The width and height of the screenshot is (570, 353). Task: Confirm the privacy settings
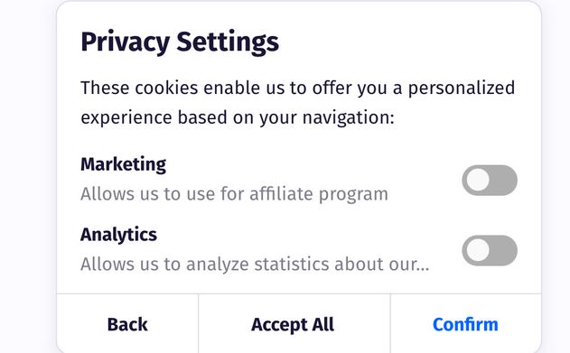pos(466,324)
